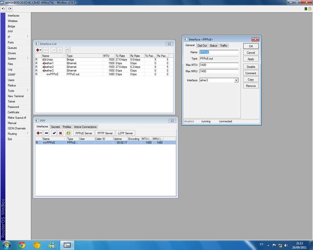Viewport: 313px width, 250px height.
Task: Switch to Profiles tab in PPP window
Action: [x=67, y=127]
